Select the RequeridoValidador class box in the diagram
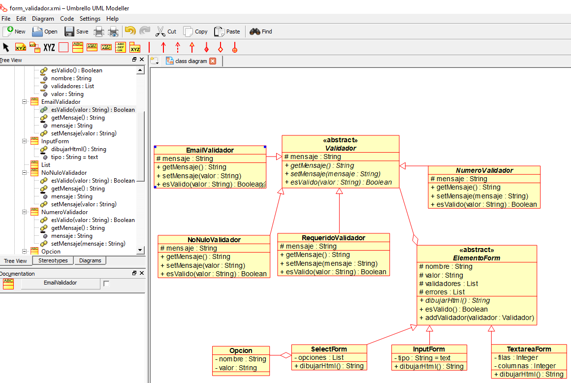571x383 pixels. (x=333, y=238)
